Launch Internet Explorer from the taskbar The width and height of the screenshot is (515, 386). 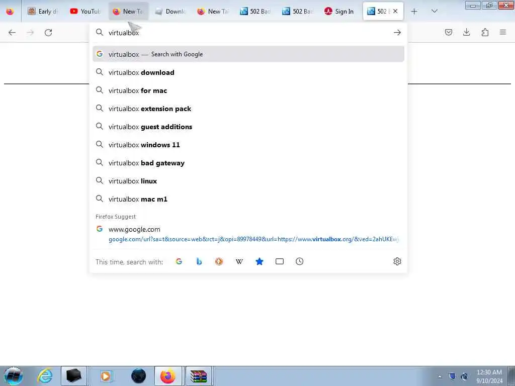(45, 376)
